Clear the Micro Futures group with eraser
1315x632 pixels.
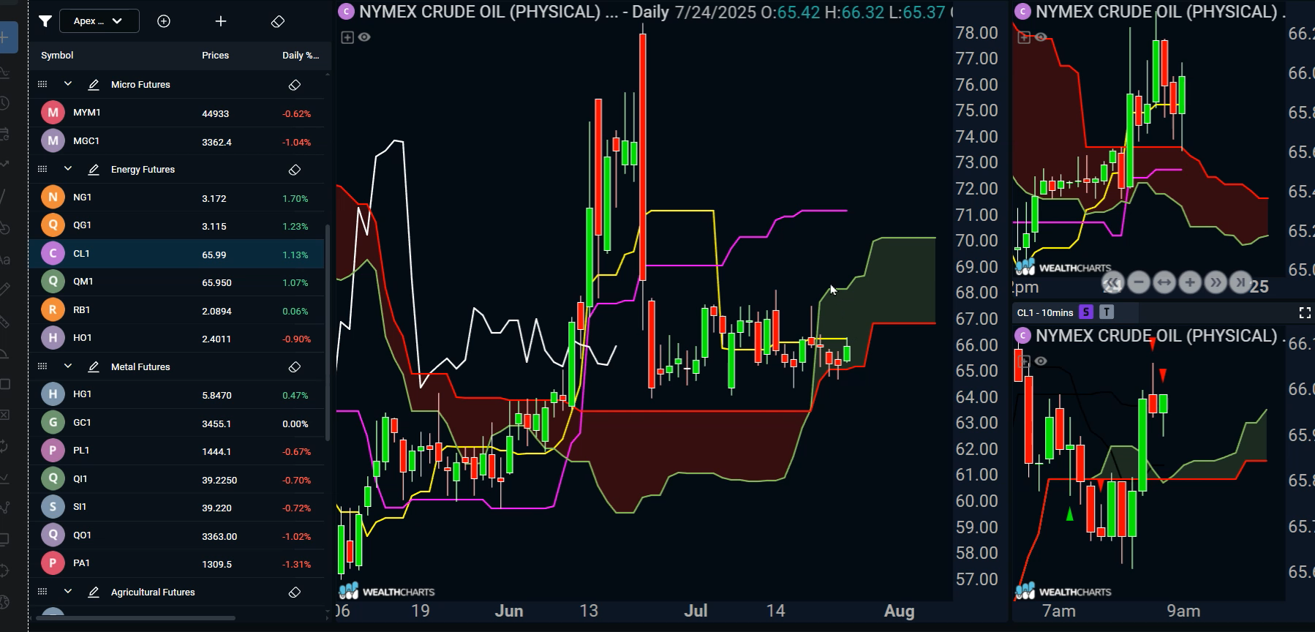pyautogui.click(x=295, y=85)
